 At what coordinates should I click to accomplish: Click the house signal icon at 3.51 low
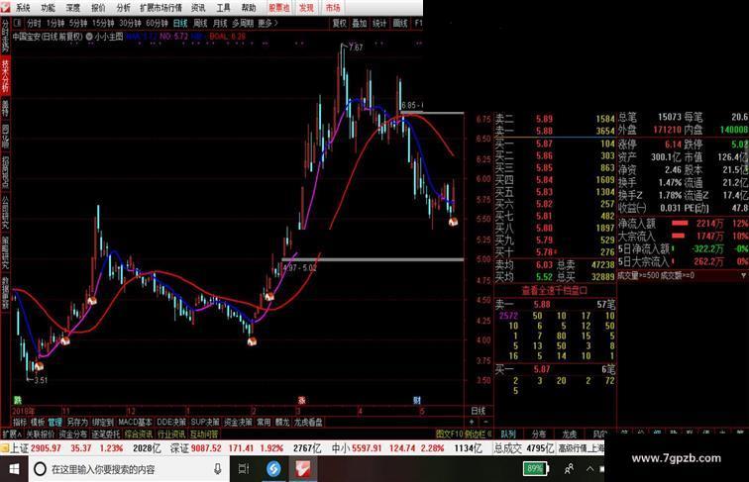tap(39, 366)
